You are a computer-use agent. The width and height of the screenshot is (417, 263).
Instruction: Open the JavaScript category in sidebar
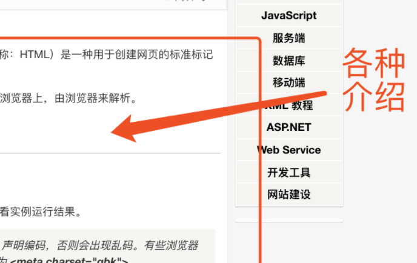289,16
